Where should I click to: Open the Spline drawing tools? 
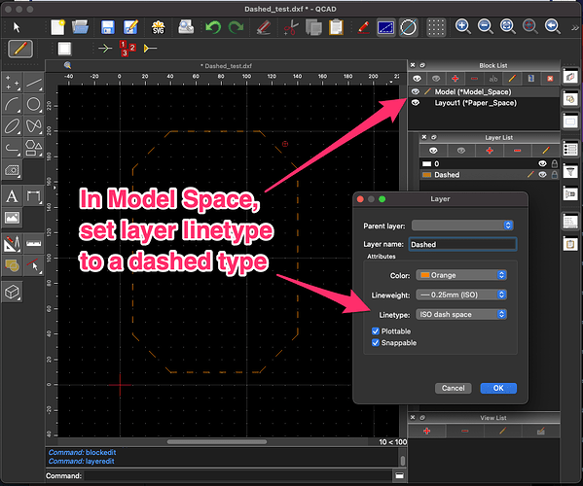tap(34, 125)
